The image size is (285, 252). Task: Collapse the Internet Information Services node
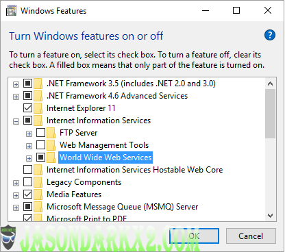point(16,121)
